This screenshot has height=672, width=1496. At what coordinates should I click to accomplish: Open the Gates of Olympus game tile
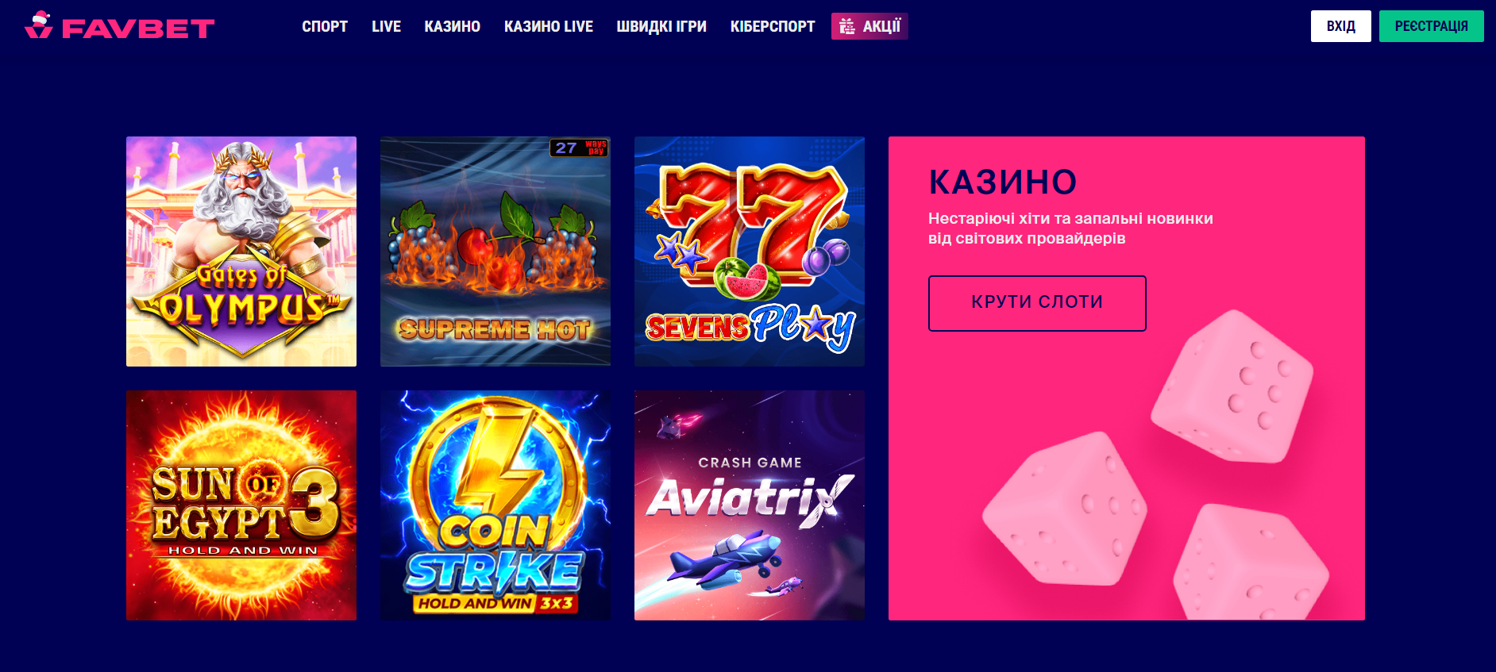[241, 252]
